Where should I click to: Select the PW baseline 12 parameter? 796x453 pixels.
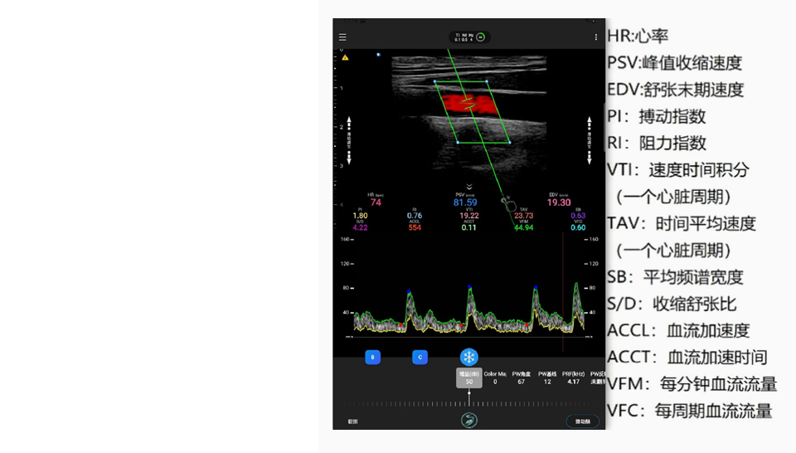click(547, 377)
